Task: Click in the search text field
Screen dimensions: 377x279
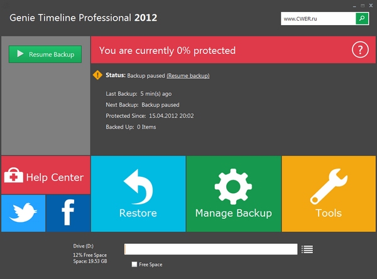Action: click(x=319, y=19)
